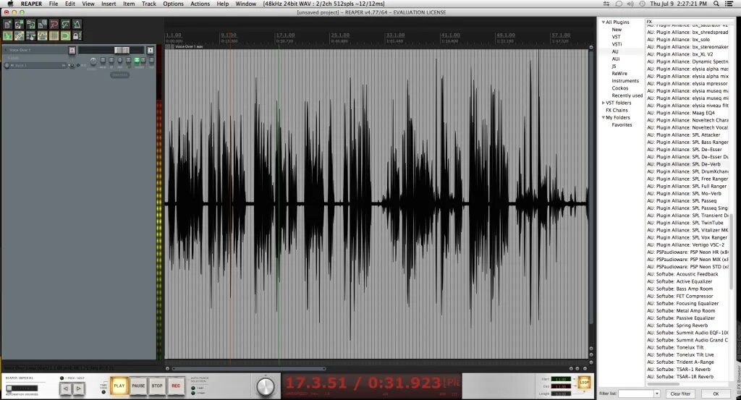Click the filter list text field
Image resolution: width=741 pixels, height=400 pixels.
coord(636,394)
